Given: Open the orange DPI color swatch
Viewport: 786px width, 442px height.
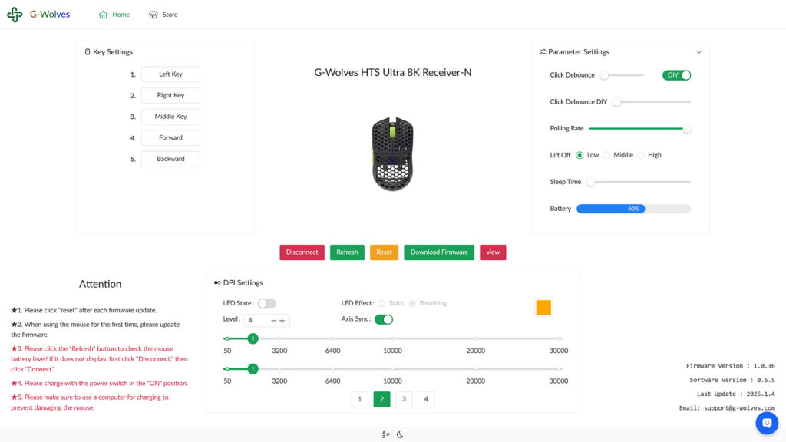Looking at the screenshot, I should 543,308.
